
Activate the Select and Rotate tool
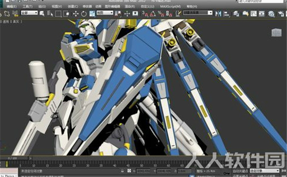coord(84,14)
